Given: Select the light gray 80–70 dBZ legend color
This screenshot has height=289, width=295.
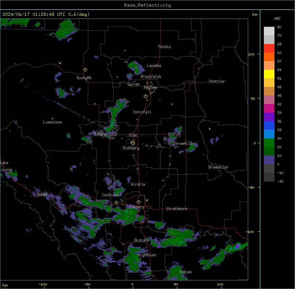Looking at the screenshot, I should (x=269, y=31).
